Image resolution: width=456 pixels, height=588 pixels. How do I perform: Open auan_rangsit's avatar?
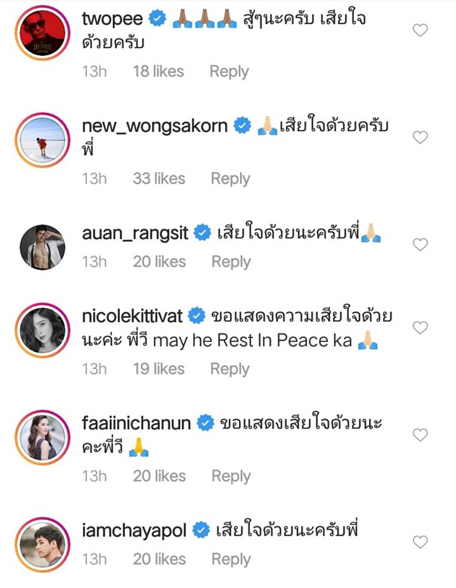point(42,246)
